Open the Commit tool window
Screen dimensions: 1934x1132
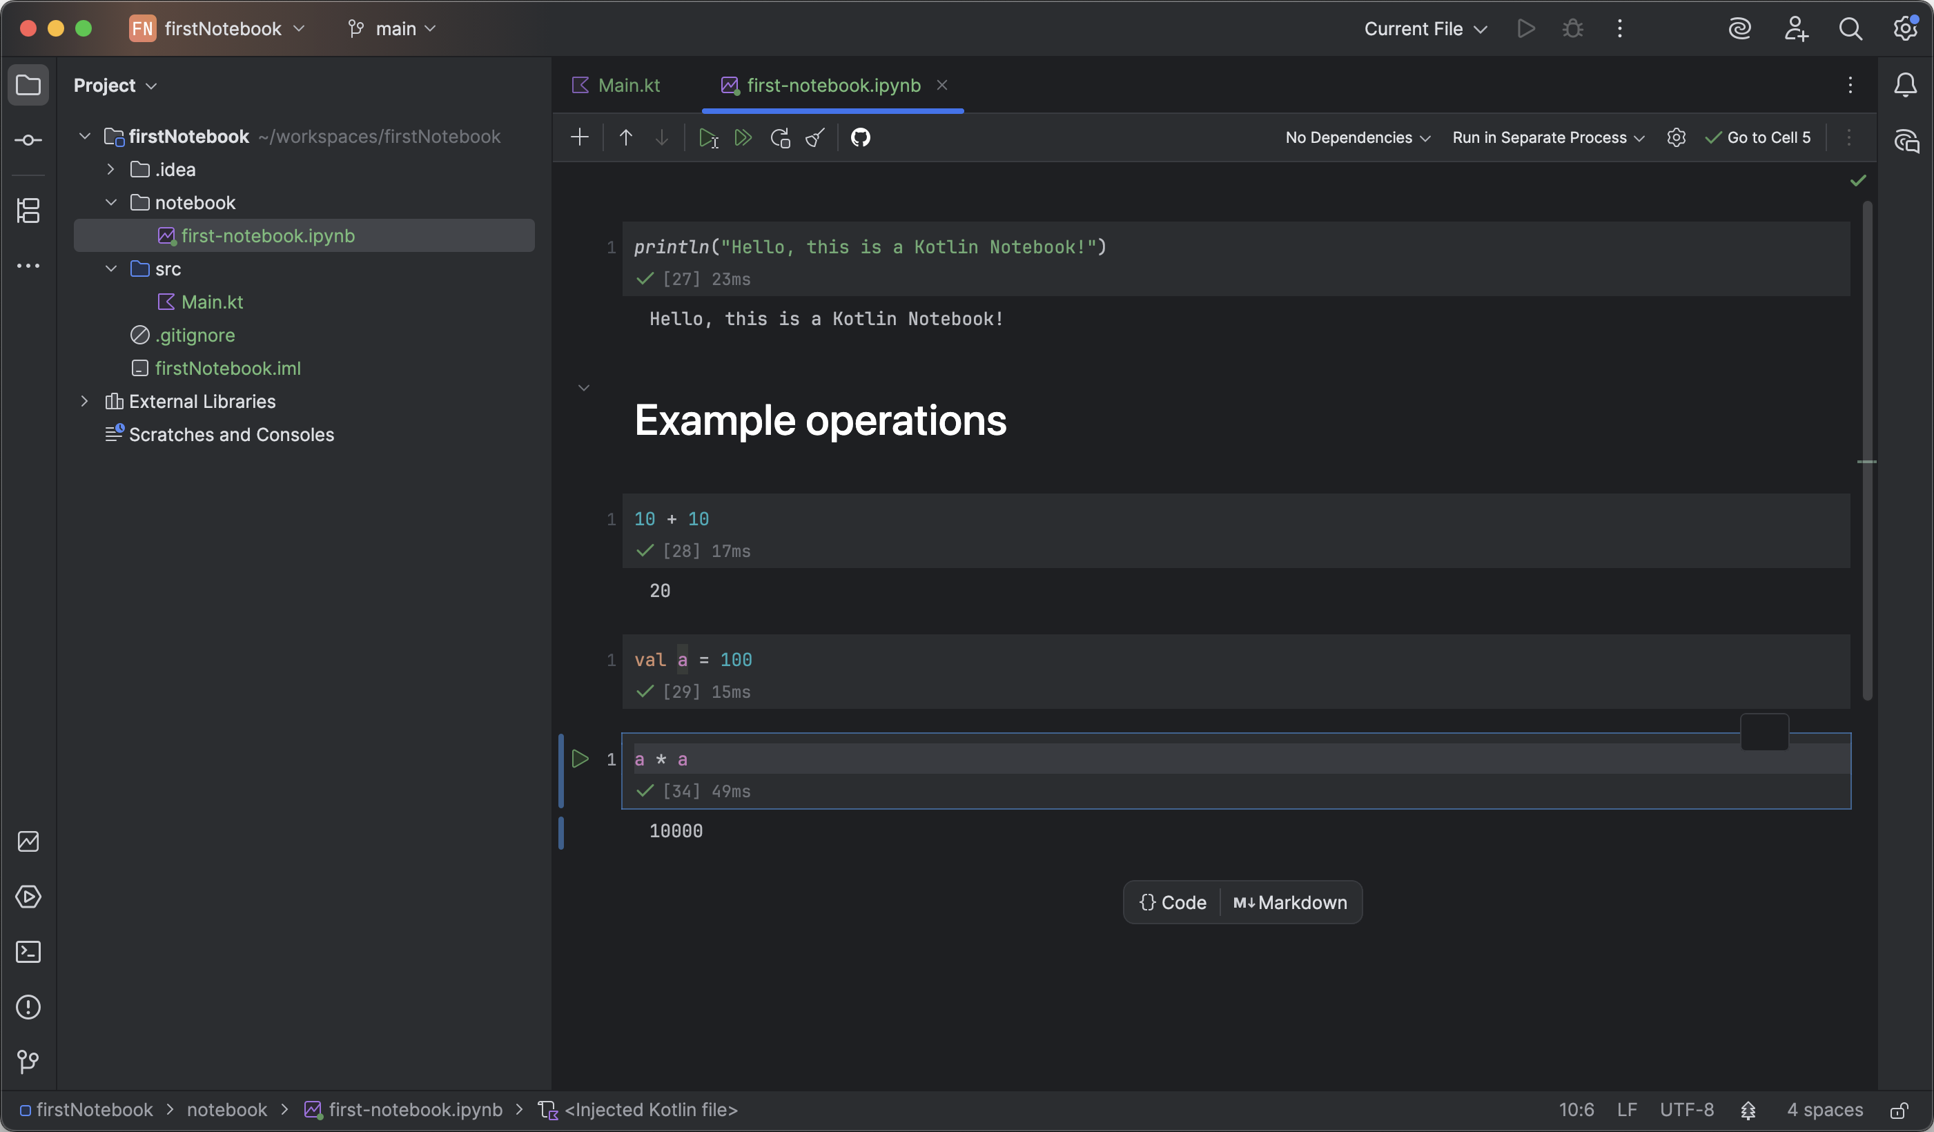pos(28,139)
